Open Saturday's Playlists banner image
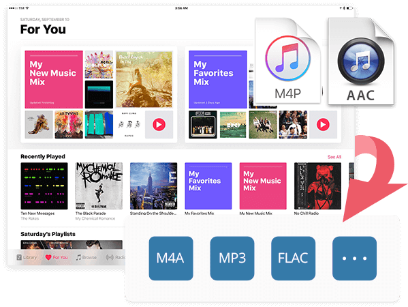This screenshot has width=408, height=307. click(x=72, y=245)
